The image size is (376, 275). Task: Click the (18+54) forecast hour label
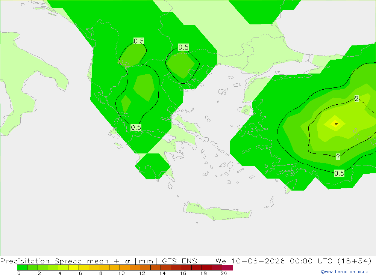355,261
